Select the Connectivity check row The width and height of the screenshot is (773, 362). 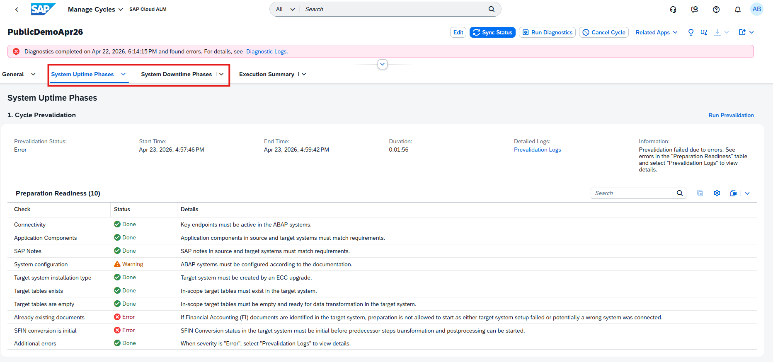382,224
